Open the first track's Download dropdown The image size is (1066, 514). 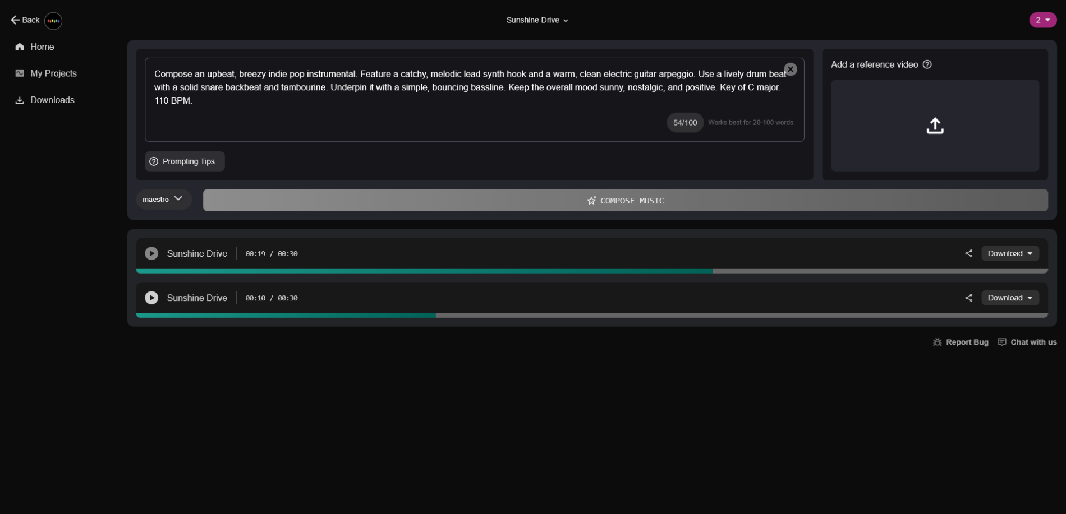coord(1010,253)
